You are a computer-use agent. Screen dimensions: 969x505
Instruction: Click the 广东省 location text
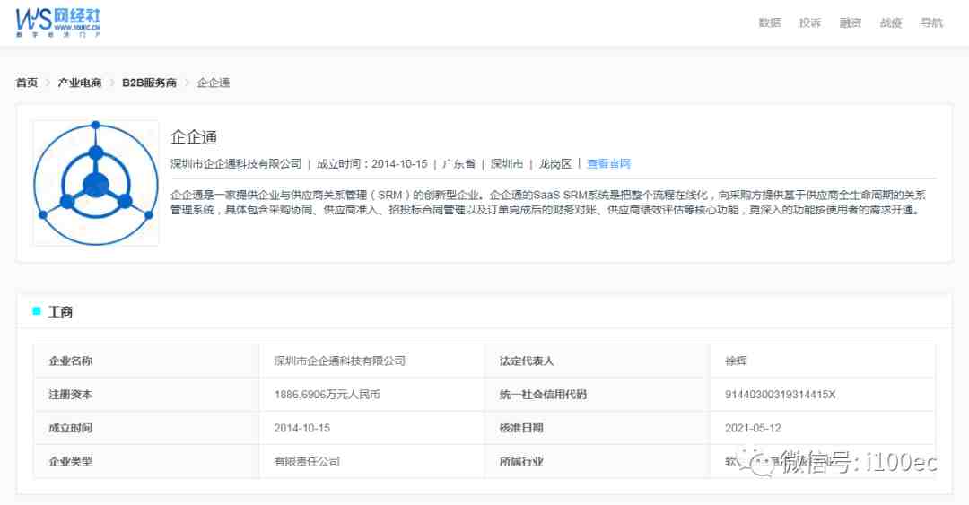tap(459, 164)
